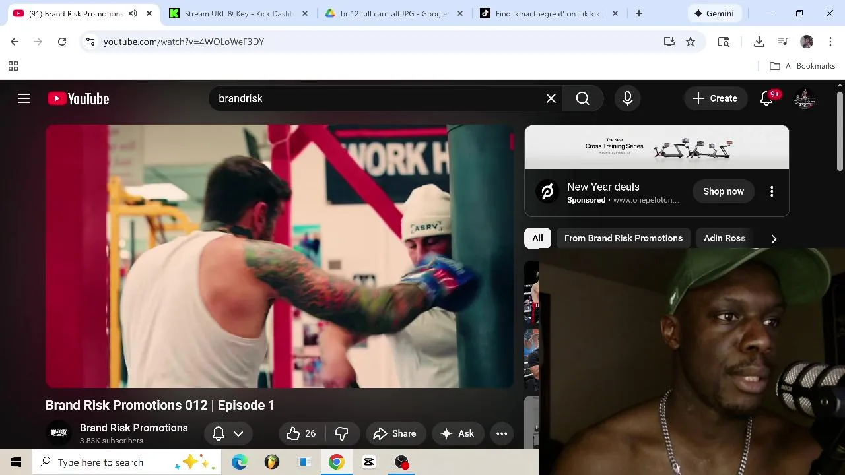
Task: Close the Kick Dashboard tab
Action: tap(304, 13)
